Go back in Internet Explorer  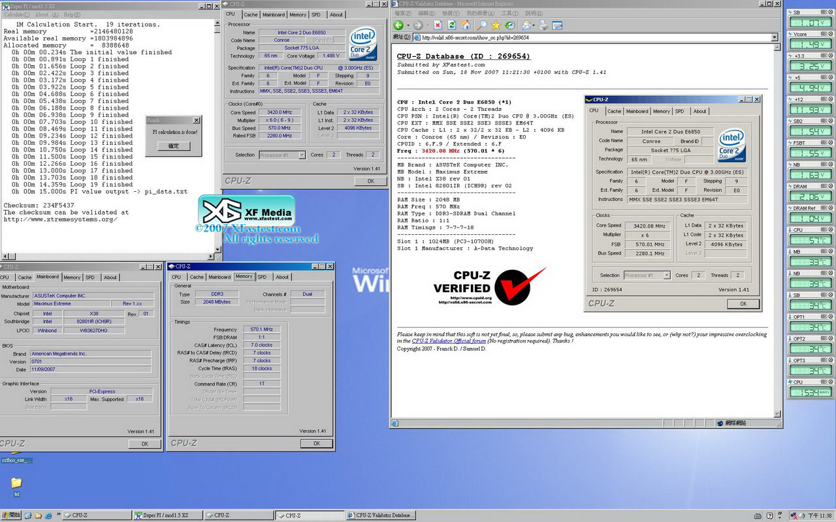[x=398, y=25]
